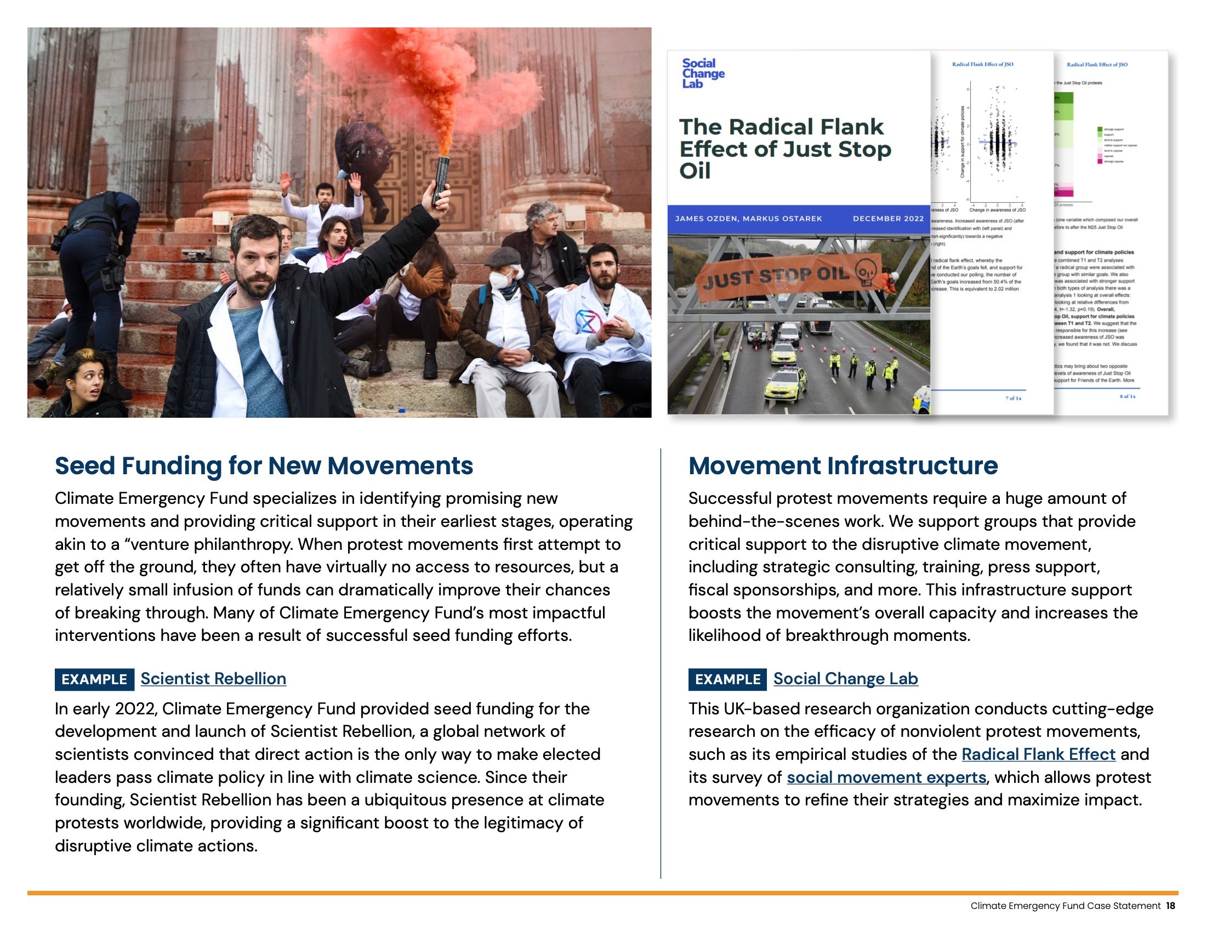This screenshot has height=932, width=1206.
Task: Click the 'DECEMBER 2022' text on report cover
Action: click(x=888, y=219)
